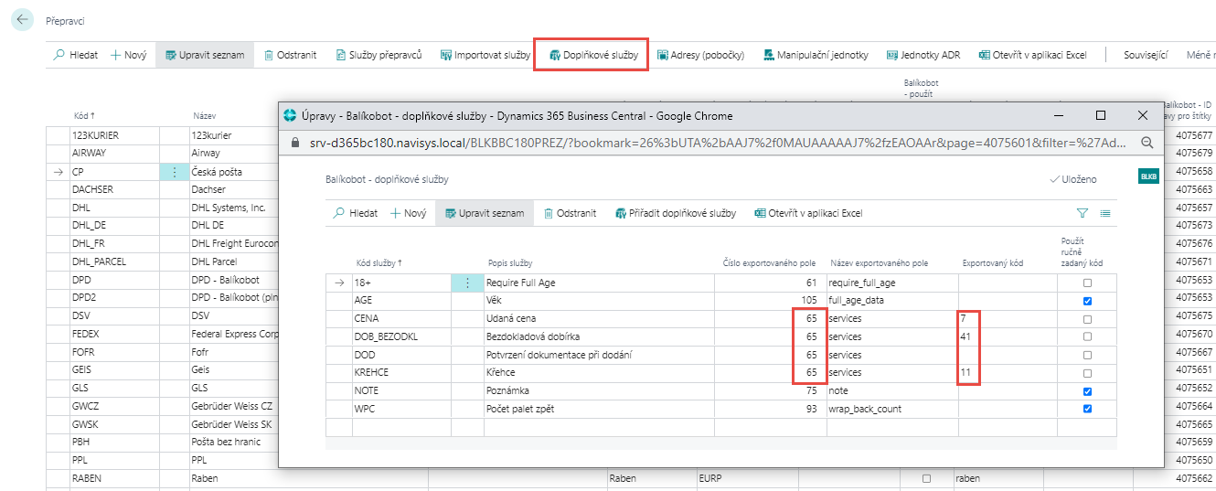Enable manual code checkbox for CENA row

pos(1087,319)
